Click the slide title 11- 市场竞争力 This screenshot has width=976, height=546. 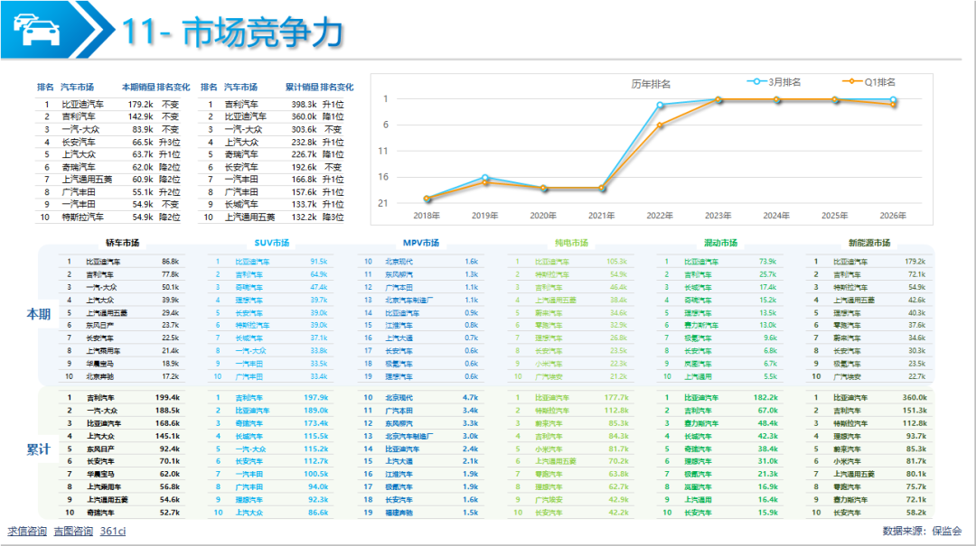232,32
